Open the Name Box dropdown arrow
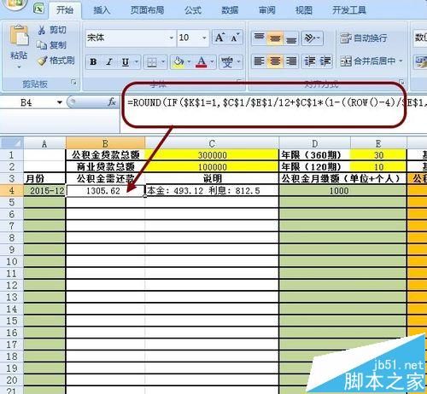Viewport: 427px width, 394px height. click(60, 102)
